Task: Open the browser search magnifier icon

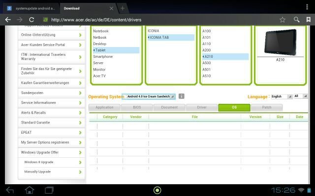Action: click(296, 20)
